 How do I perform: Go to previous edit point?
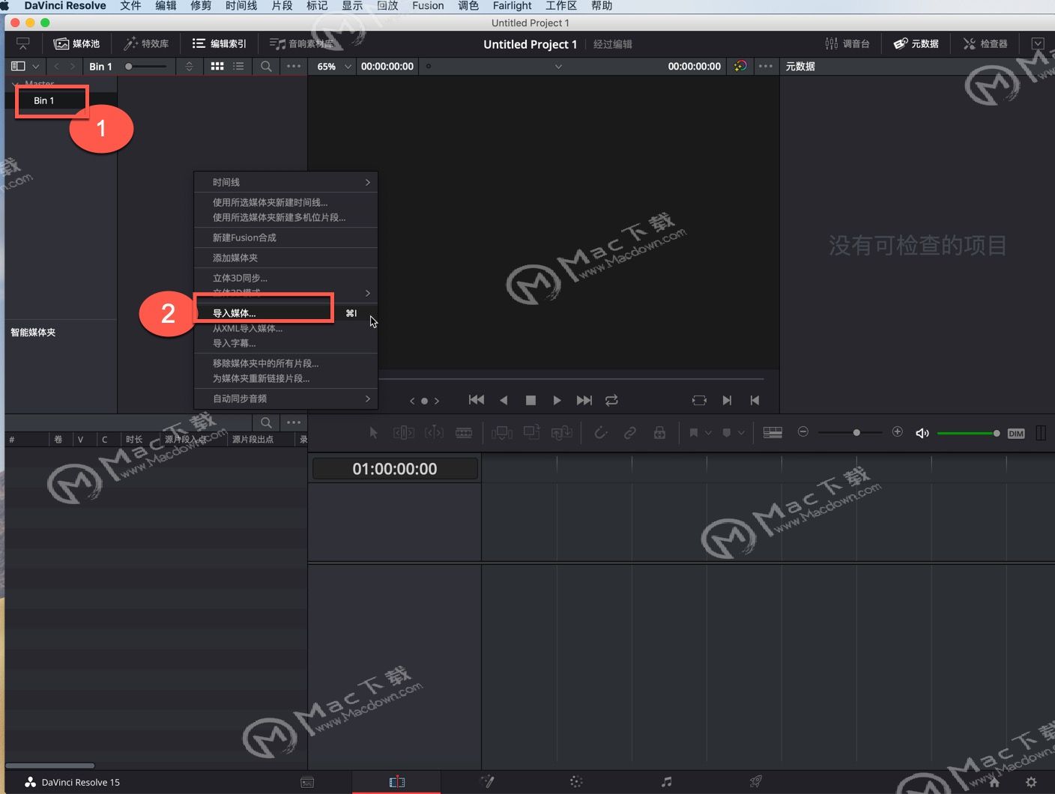(755, 400)
